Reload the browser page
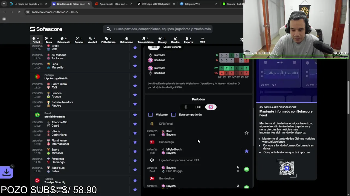Screen dimensions: 350x196 click(x=19, y=12)
